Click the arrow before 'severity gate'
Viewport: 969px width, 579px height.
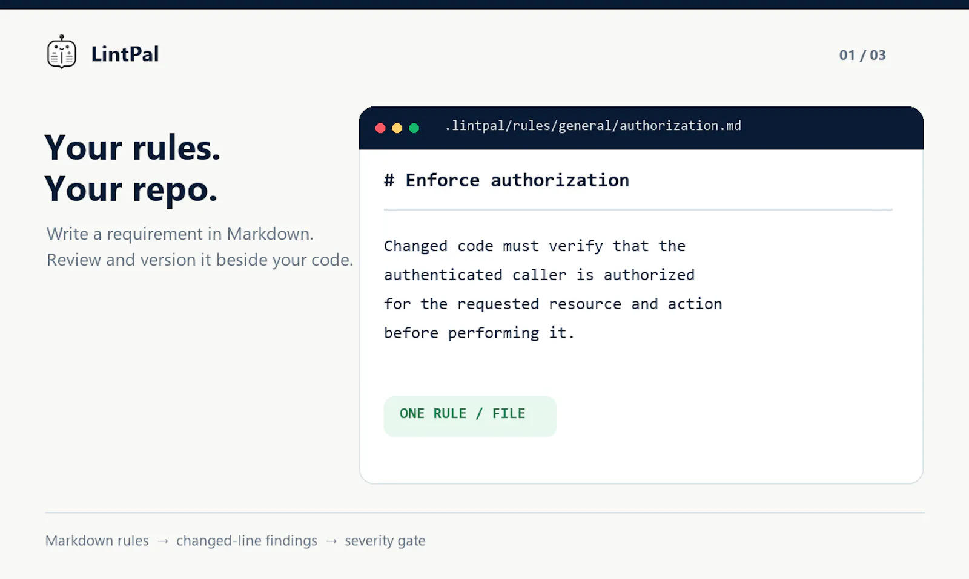(x=331, y=541)
